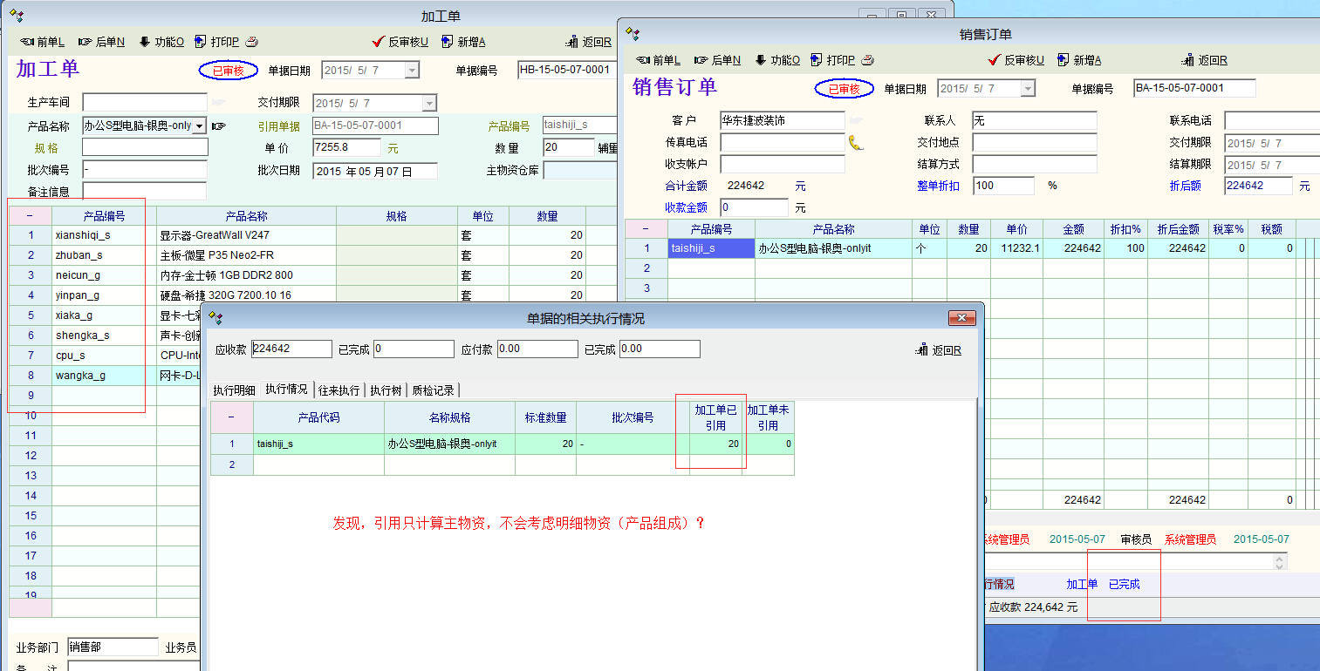Image resolution: width=1320 pixels, height=671 pixels.
Task: Click 返回R in the 单据的相关执行情况 dialog
Action: [939, 350]
